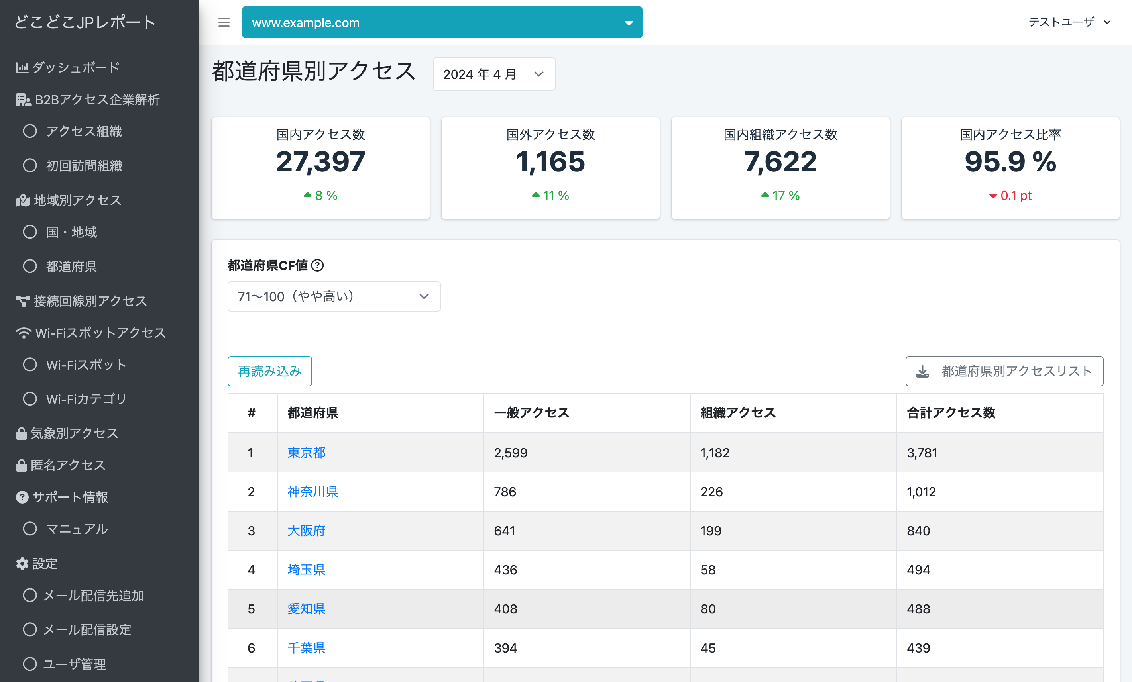The image size is (1132, 682).
Task: Select the 都道府県 circle item in the sidebar
Action: (x=30, y=267)
